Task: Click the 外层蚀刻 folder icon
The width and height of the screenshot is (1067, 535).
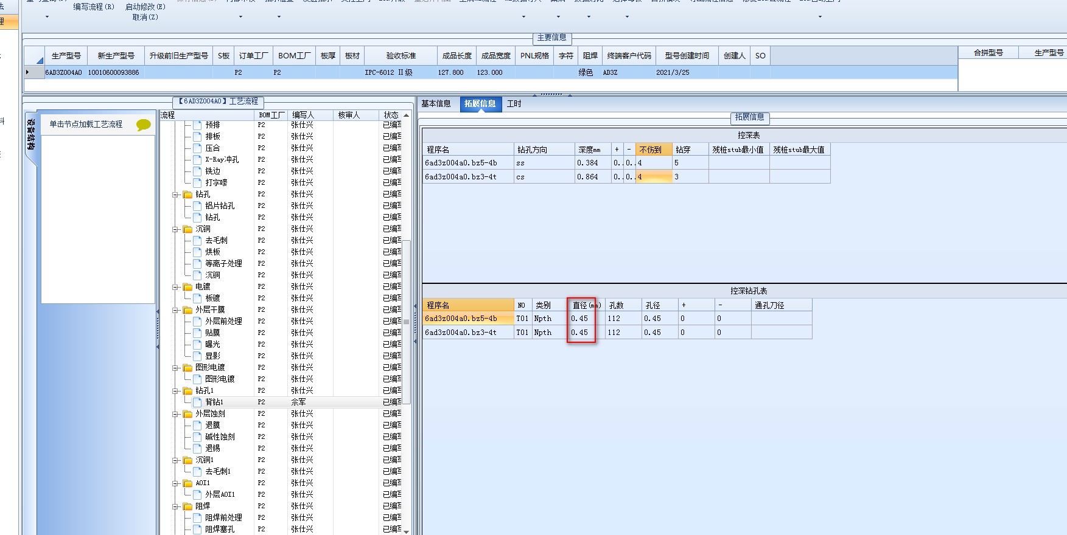Action: point(187,414)
